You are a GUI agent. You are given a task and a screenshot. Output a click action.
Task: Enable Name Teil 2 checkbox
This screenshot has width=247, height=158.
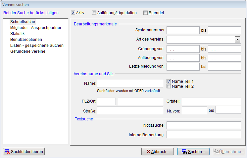[169, 86]
